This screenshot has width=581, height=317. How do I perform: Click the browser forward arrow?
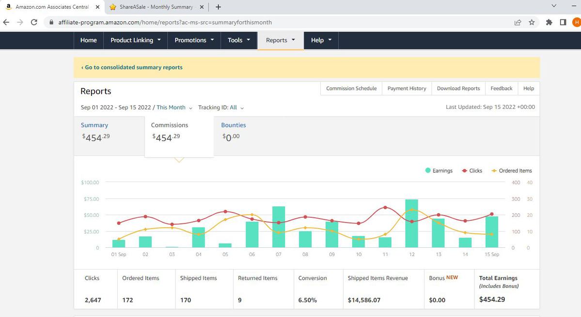coord(20,22)
